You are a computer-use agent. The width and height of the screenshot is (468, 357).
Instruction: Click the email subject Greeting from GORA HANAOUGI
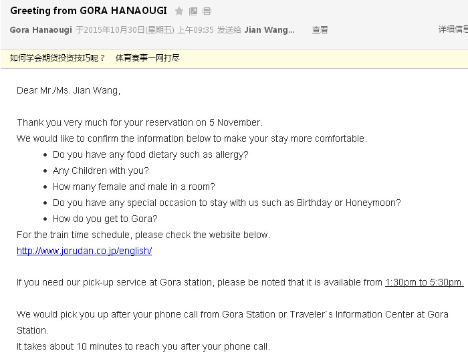[x=88, y=11]
